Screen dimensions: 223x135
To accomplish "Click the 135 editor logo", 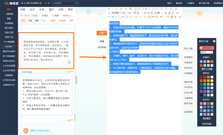I will coord(12,3).
